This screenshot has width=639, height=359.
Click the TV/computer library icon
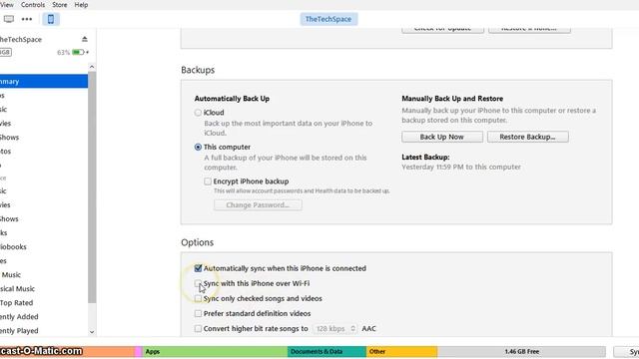[9, 19]
